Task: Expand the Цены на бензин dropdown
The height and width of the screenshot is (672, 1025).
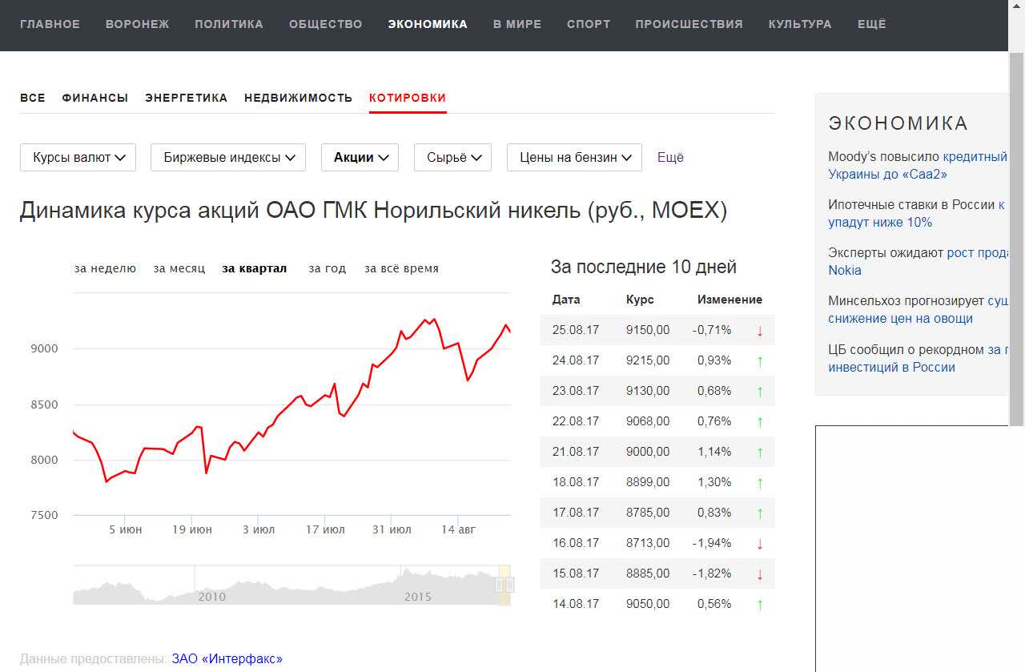Action: 574,158
